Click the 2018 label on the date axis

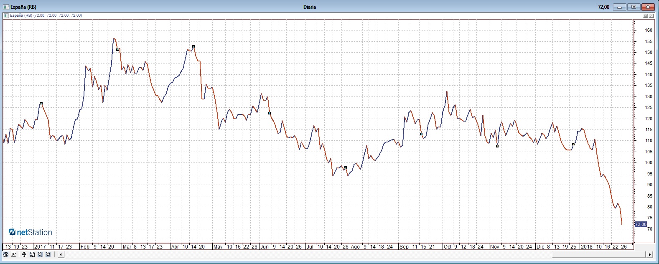click(586, 247)
